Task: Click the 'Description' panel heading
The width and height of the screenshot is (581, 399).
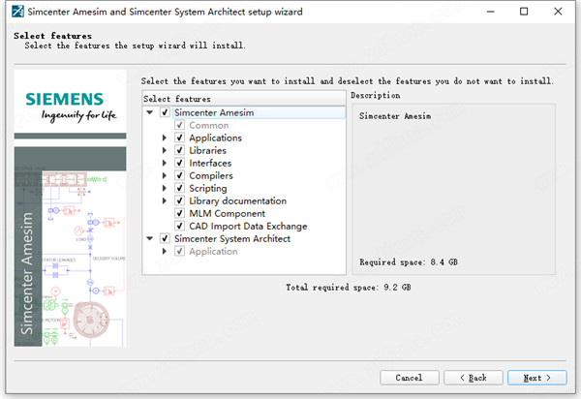Action: [x=376, y=95]
